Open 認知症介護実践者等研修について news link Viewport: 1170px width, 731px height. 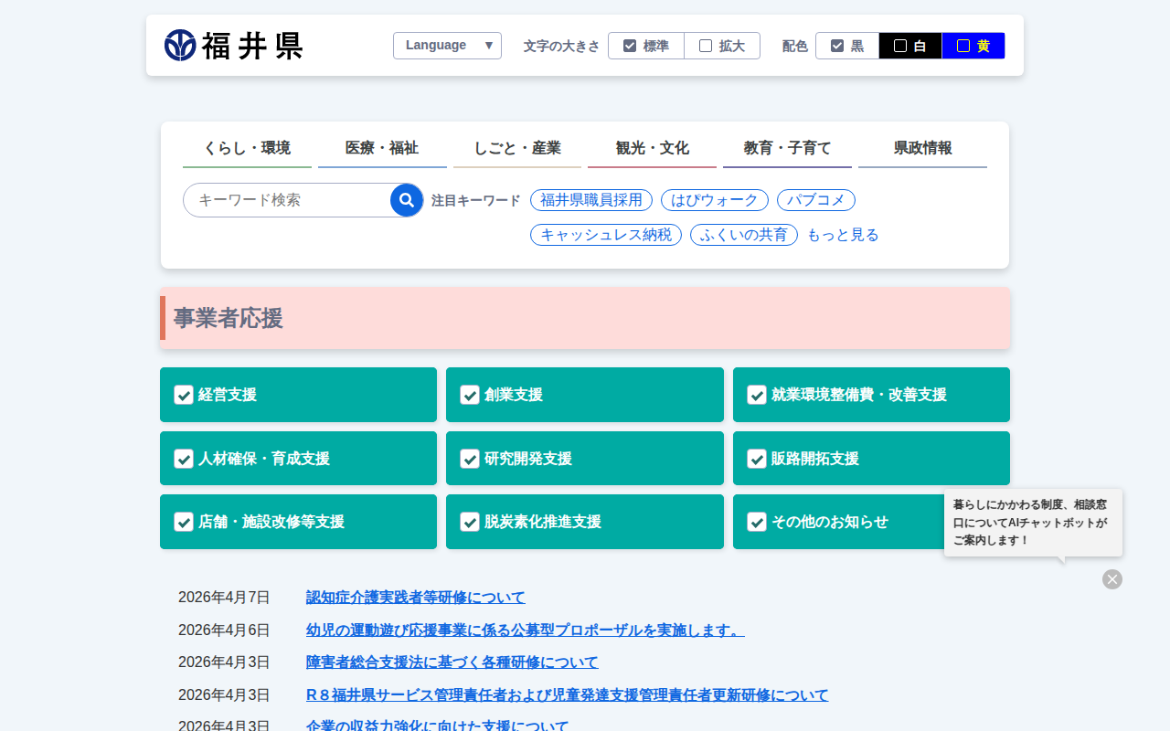415,598
